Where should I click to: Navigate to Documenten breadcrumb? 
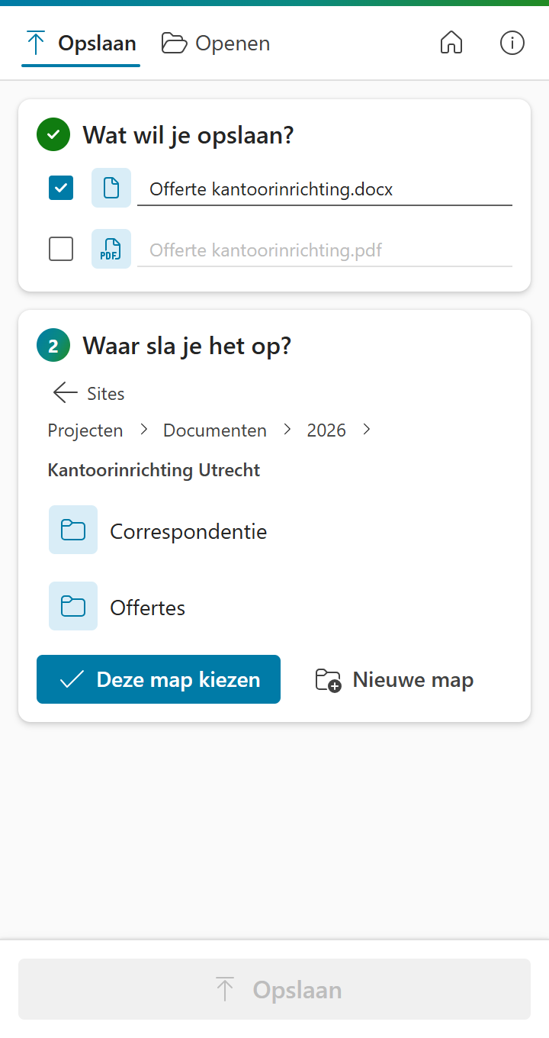[215, 430]
